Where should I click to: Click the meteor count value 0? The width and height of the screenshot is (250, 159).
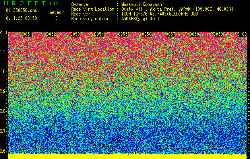coord(56,18)
